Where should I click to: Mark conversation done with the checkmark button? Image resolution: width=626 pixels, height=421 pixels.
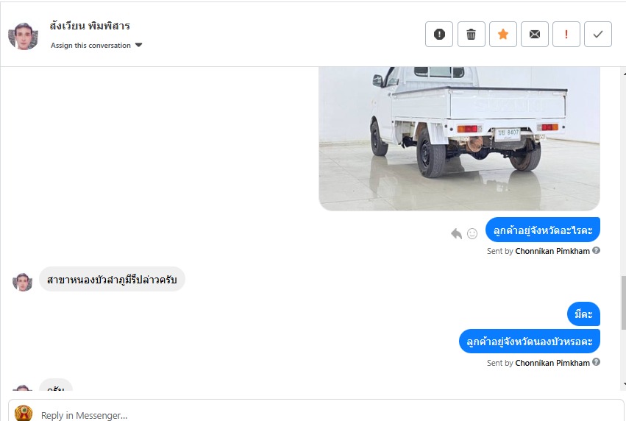tap(597, 35)
